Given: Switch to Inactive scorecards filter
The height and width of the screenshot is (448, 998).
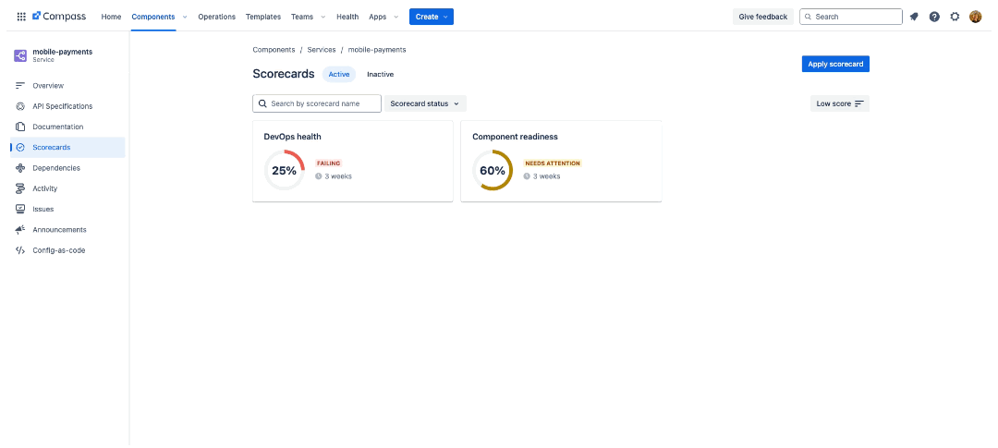Looking at the screenshot, I should pyautogui.click(x=380, y=74).
